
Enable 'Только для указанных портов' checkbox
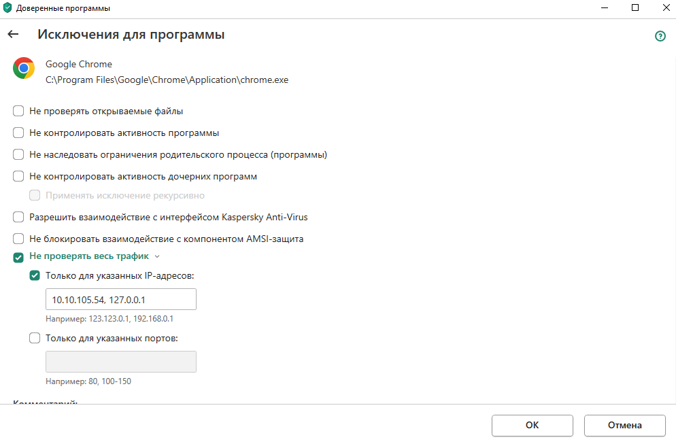pyautogui.click(x=35, y=338)
